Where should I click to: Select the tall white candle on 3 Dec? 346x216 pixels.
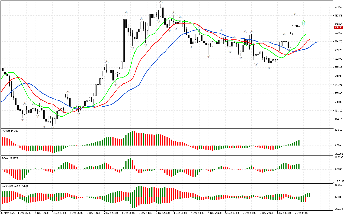[x=124, y=40]
